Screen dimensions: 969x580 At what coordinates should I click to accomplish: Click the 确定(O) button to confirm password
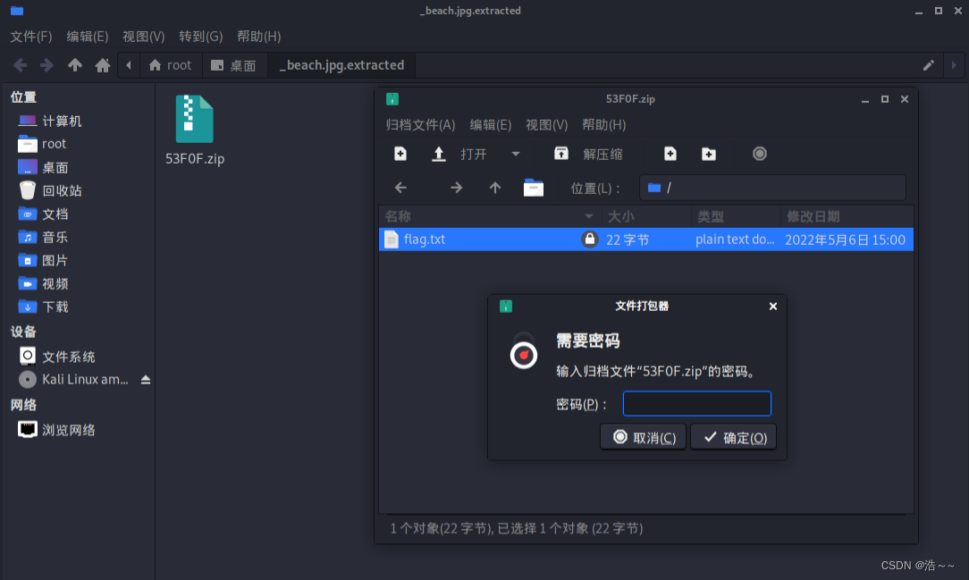point(733,436)
